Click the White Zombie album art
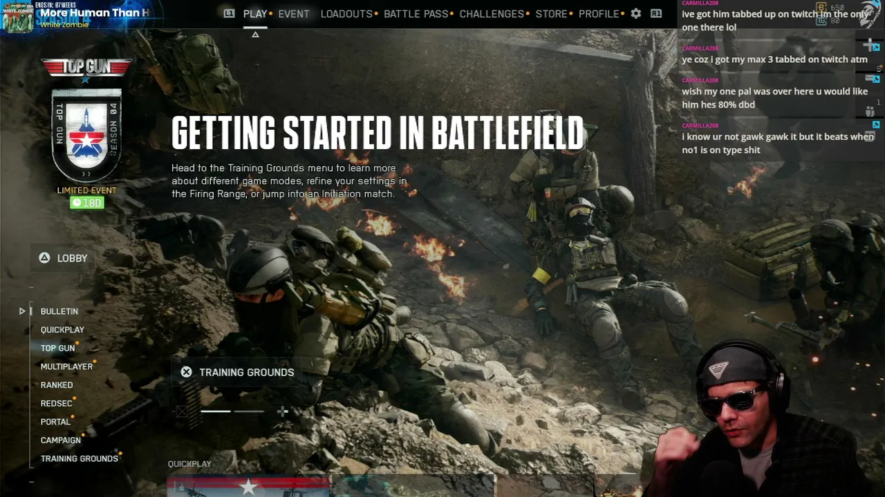Viewport: 885px width, 497px height. (17, 17)
